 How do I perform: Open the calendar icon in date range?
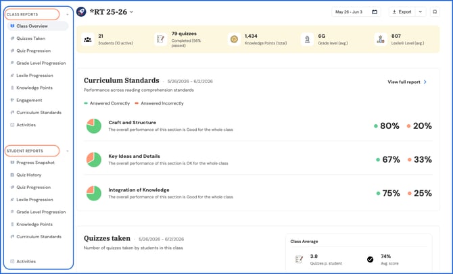pos(375,12)
